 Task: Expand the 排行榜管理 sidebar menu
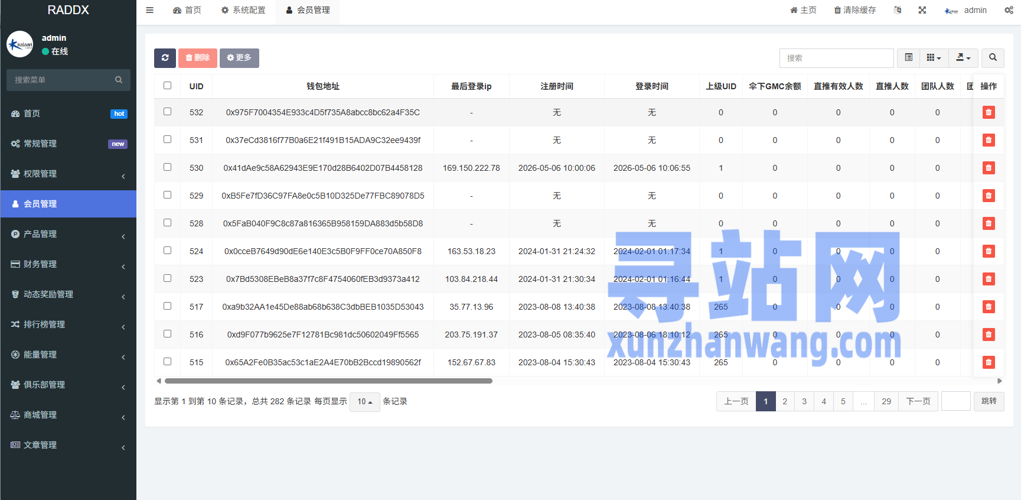[x=68, y=324]
